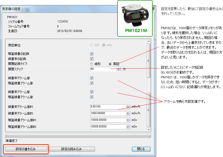Toggle second group 線量率アラーム音 checkbox
223x157 pixels.
click(x=92, y=92)
